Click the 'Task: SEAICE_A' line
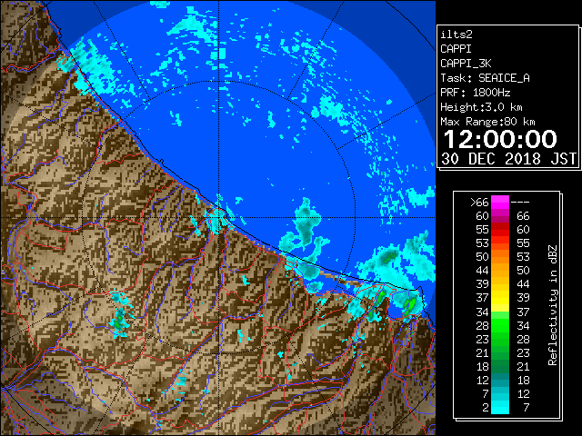582x436 pixels. pyautogui.click(x=485, y=78)
